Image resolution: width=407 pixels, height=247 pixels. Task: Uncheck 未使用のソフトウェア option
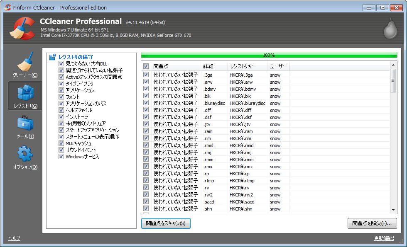61,123
